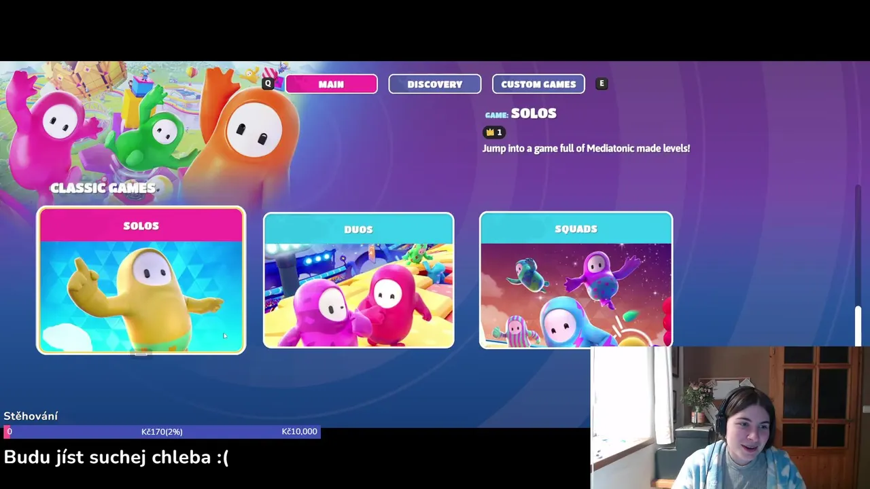Open the DISCOVERY tab
The width and height of the screenshot is (870, 489).
[x=435, y=84]
